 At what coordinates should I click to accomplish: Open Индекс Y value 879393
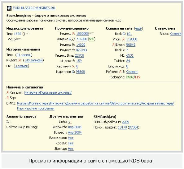81,50
